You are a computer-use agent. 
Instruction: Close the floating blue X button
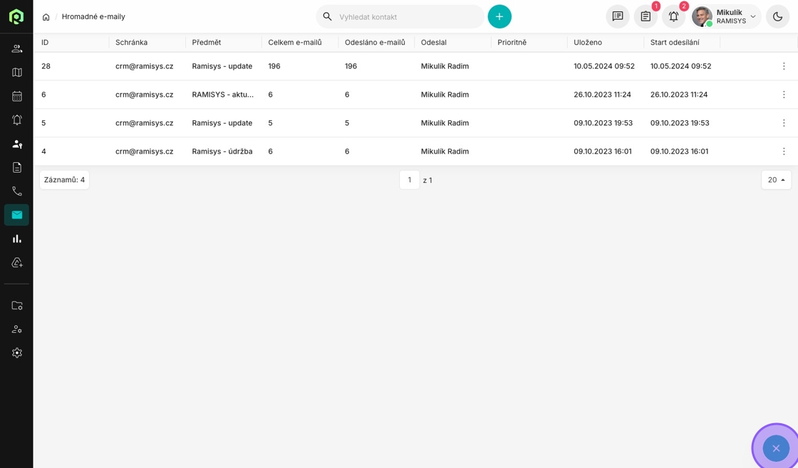[x=776, y=448]
